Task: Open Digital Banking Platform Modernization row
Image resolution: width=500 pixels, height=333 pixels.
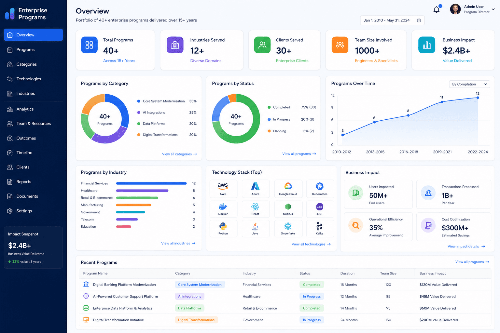Action: (x=285, y=285)
